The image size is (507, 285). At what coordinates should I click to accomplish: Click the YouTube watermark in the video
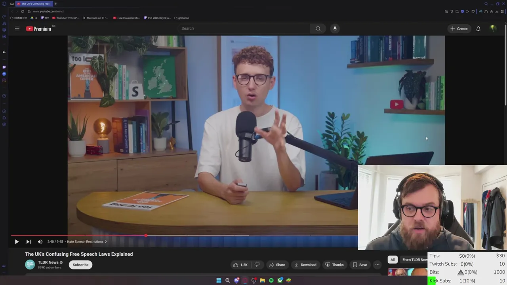396,104
